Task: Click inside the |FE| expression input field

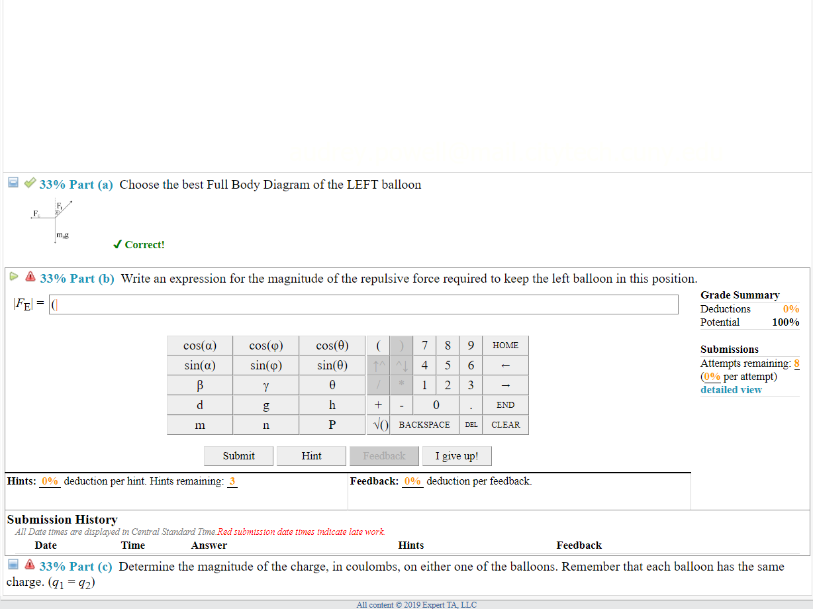Action: pyautogui.click(x=363, y=304)
